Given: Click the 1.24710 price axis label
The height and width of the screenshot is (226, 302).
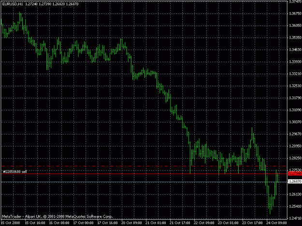Looking at the screenshot, I should coord(295,218).
